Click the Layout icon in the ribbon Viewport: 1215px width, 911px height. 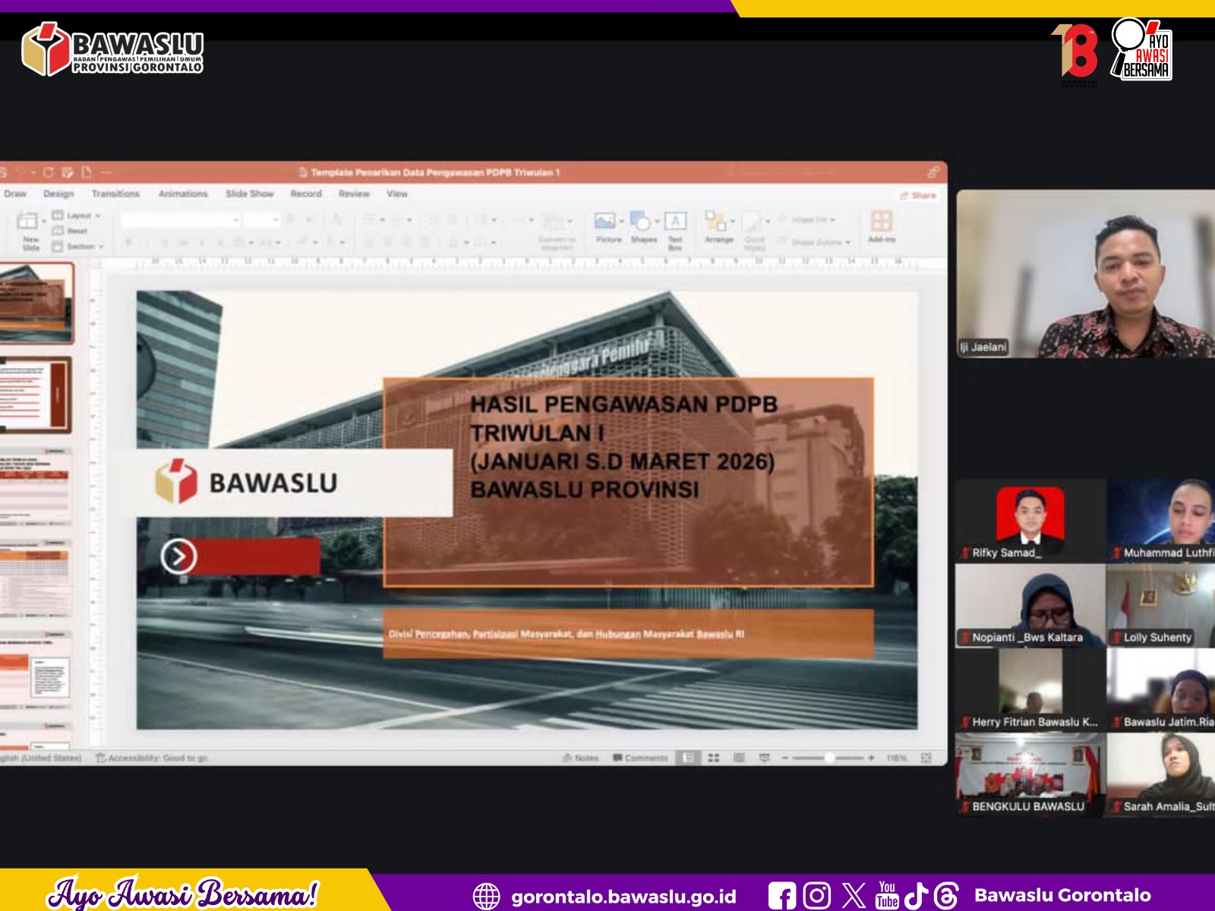pos(58,216)
